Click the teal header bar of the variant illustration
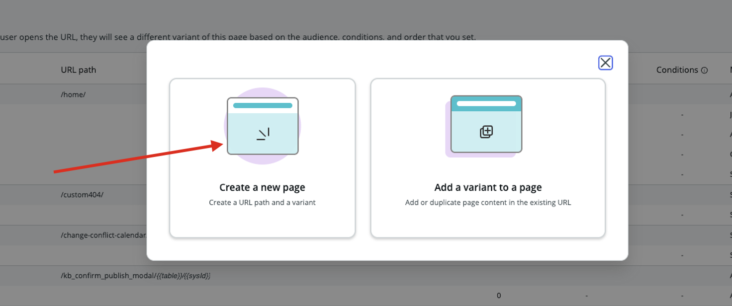The height and width of the screenshot is (306, 732). (486, 103)
